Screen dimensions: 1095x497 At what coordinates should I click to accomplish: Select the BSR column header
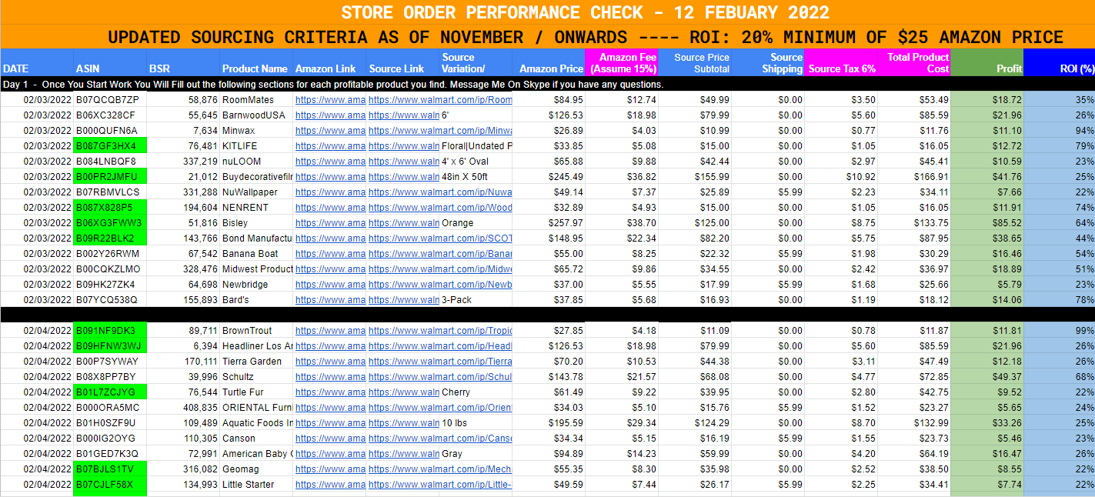(x=183, y=62)
